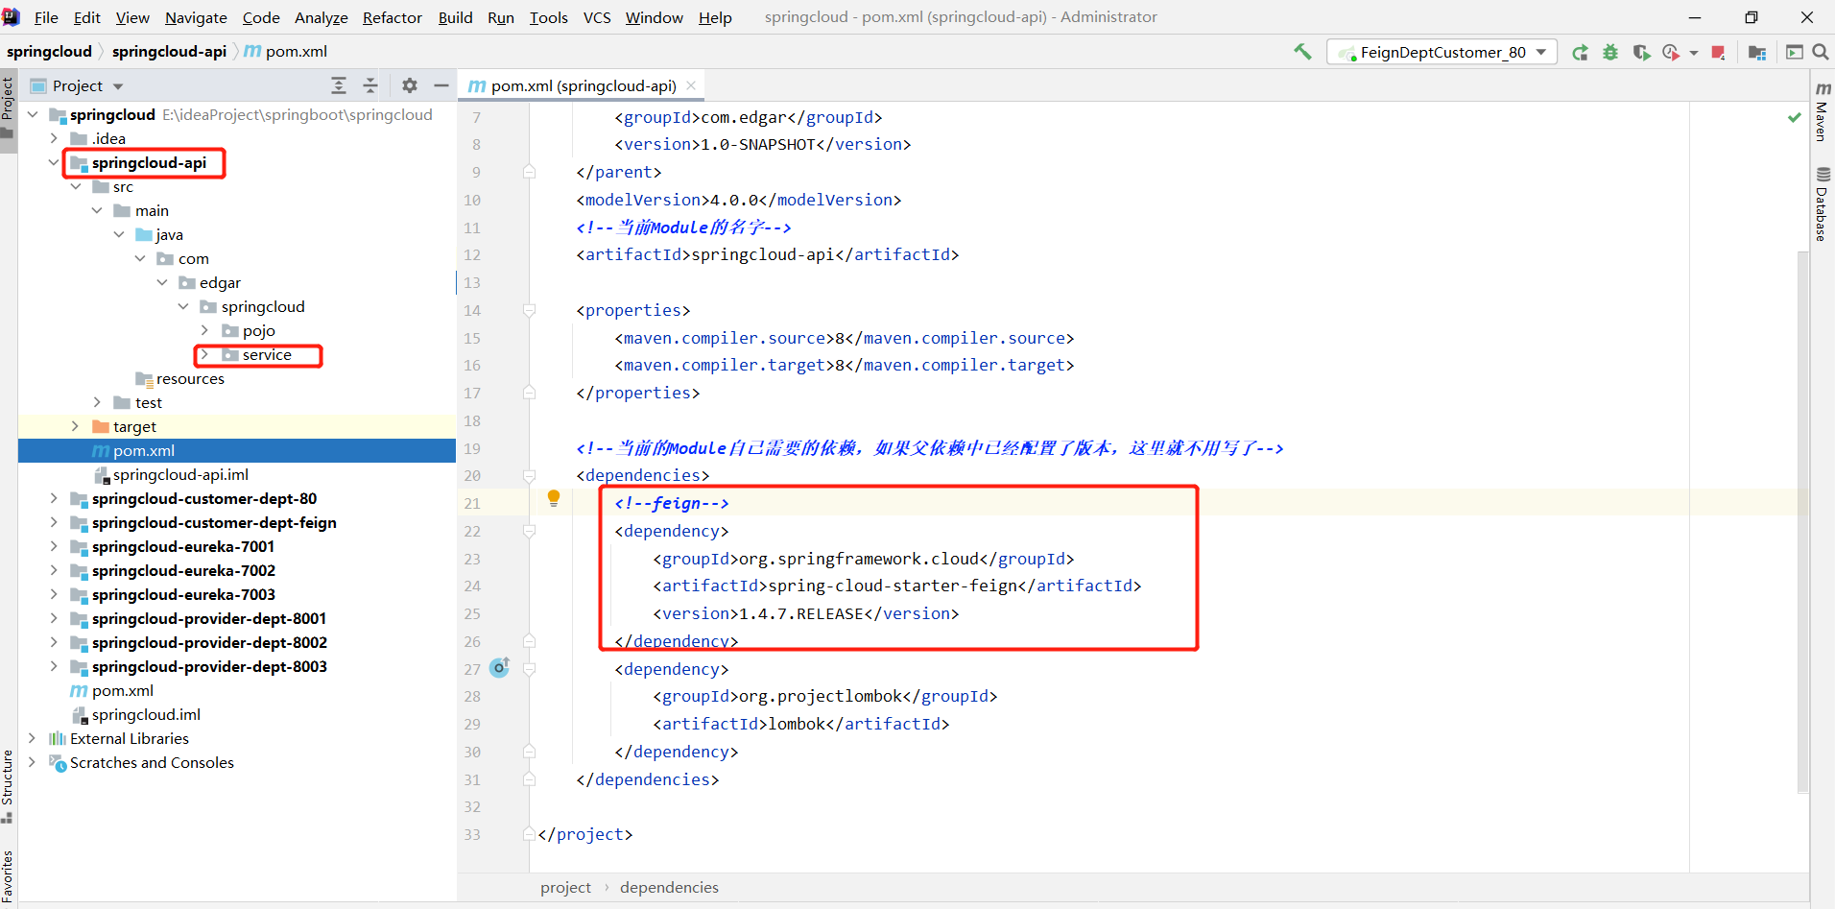Run with Coverage shield icon
The height and width of the screenshot is (909, 1835).
pos(1641,52)
